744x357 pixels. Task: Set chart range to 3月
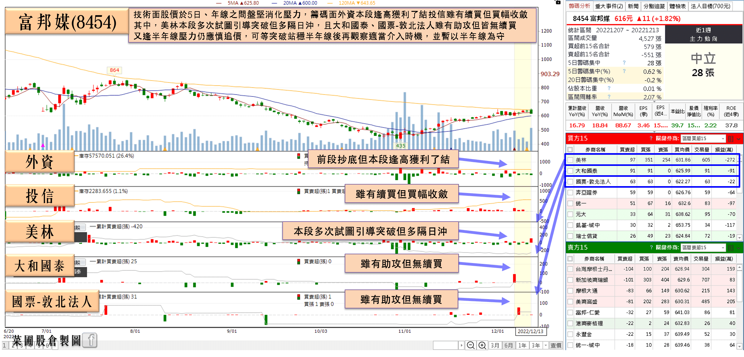pyautogui.click(x=495, y=345)
